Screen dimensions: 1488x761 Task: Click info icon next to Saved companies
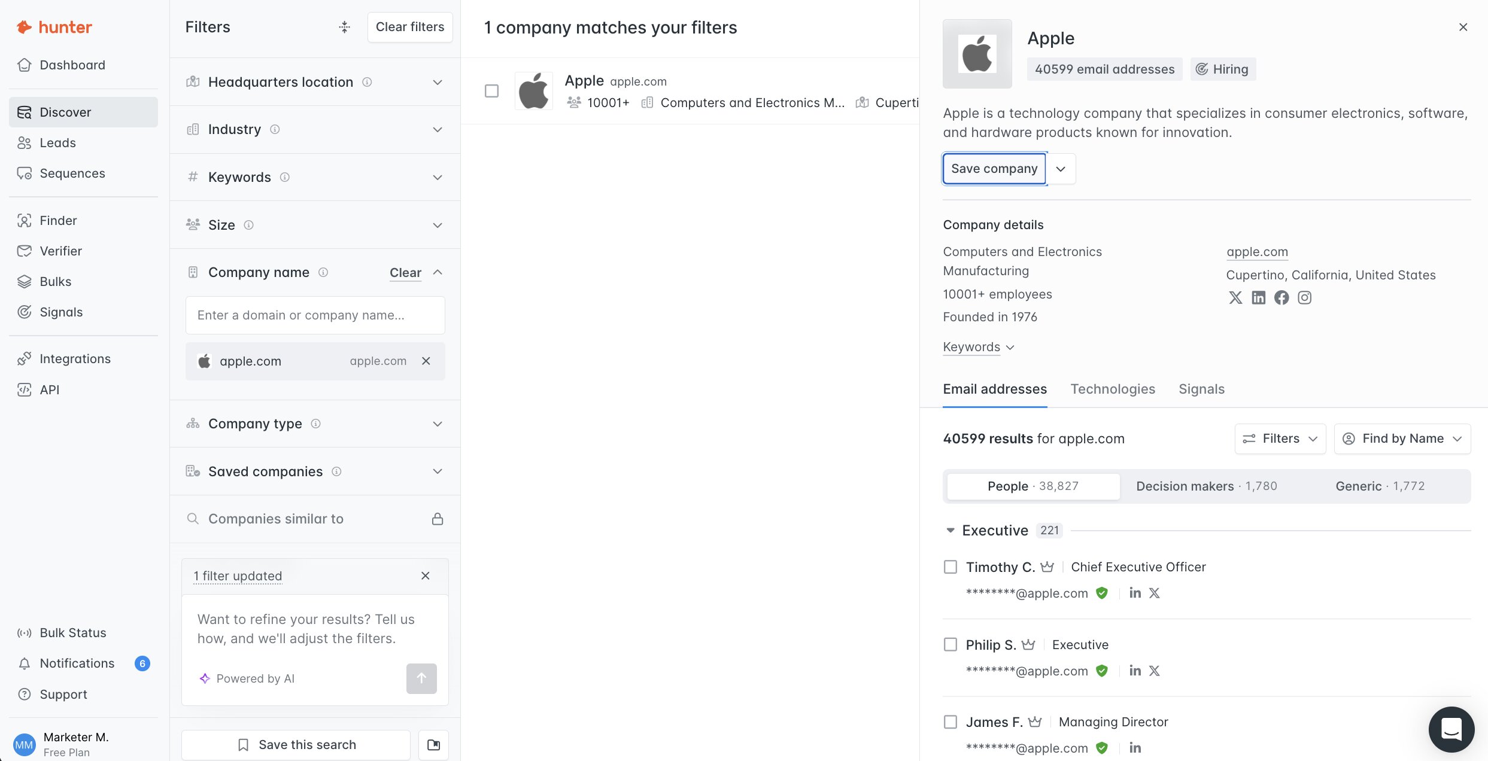[x=336, y=471]
